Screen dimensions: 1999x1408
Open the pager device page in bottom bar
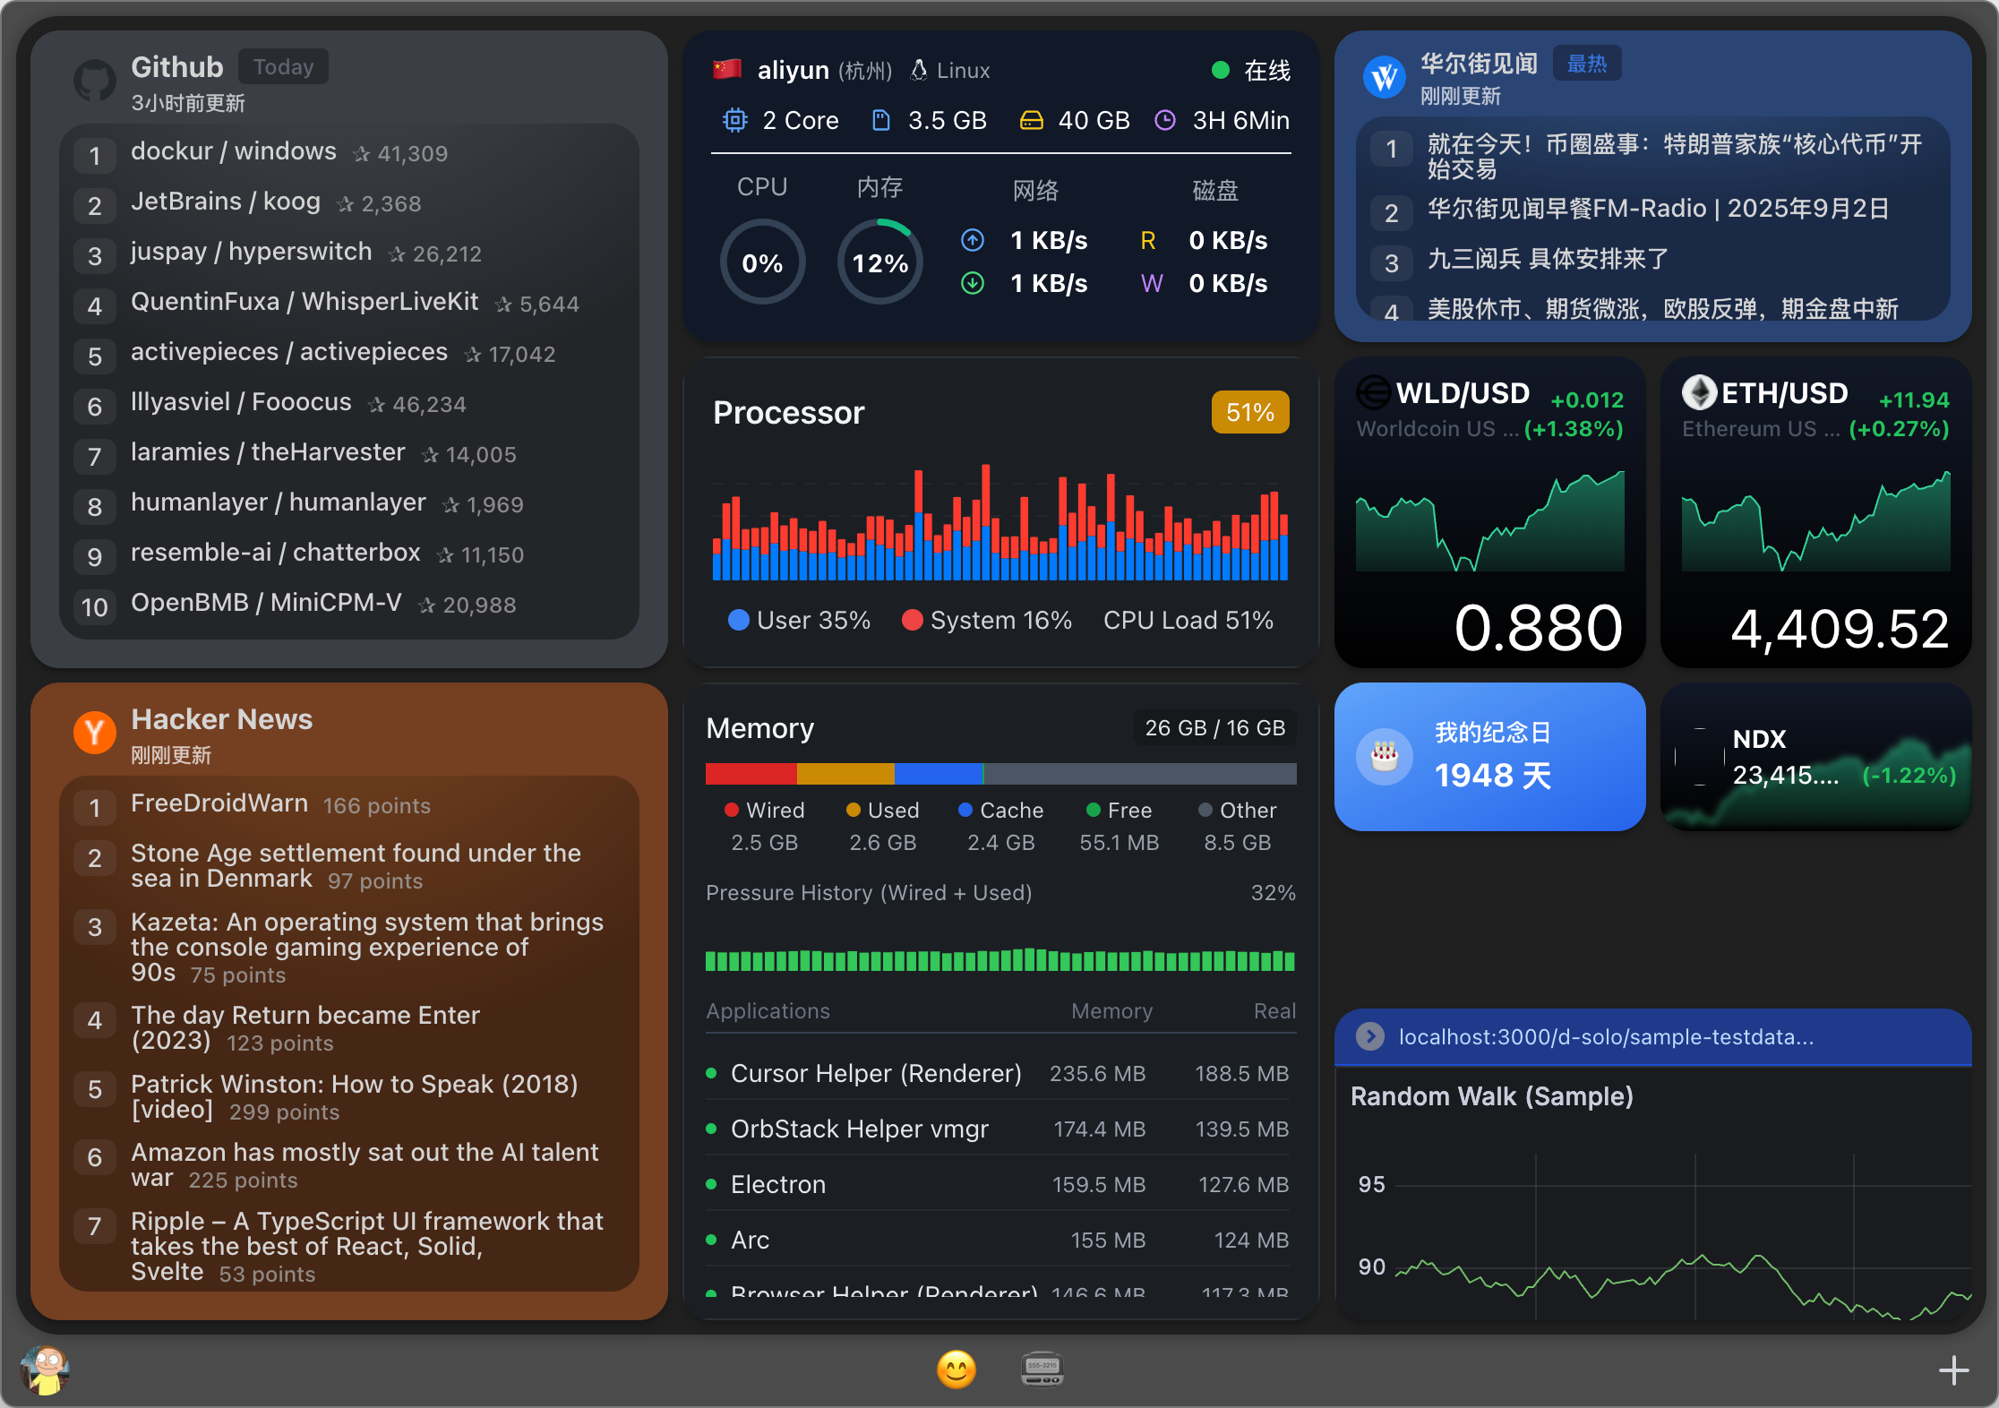[1042, 1369]
